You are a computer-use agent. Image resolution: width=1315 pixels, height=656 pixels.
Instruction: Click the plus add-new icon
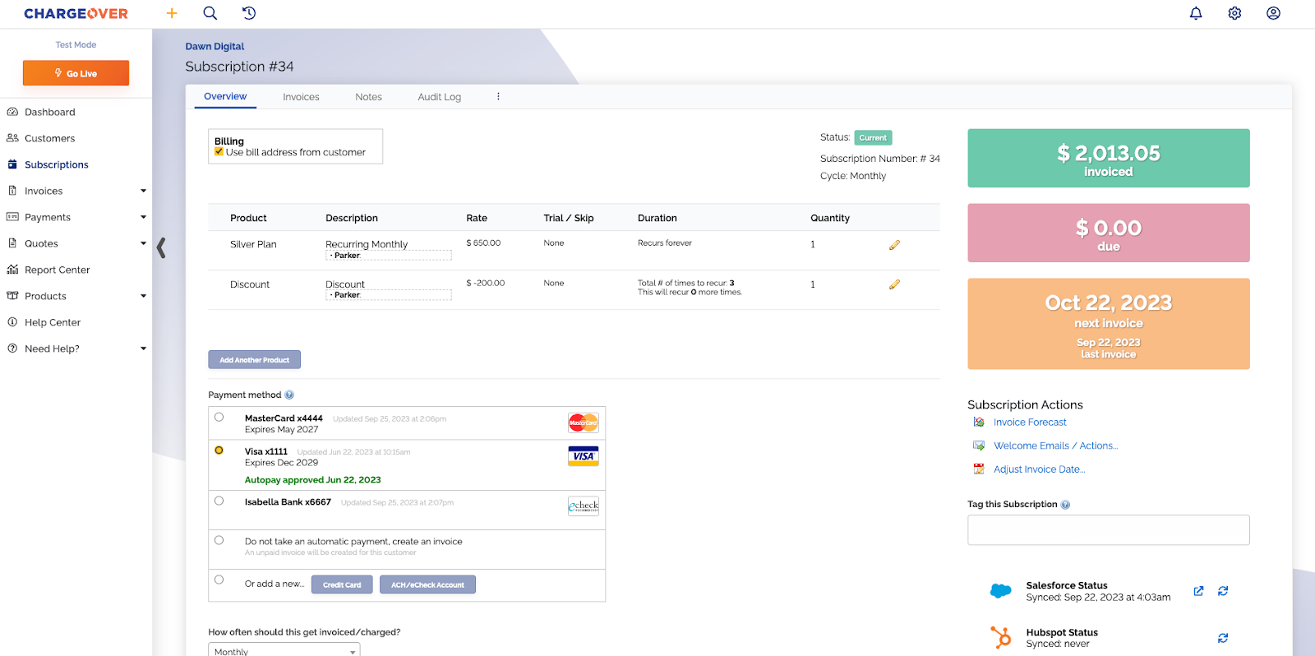[x=172, y=13]
